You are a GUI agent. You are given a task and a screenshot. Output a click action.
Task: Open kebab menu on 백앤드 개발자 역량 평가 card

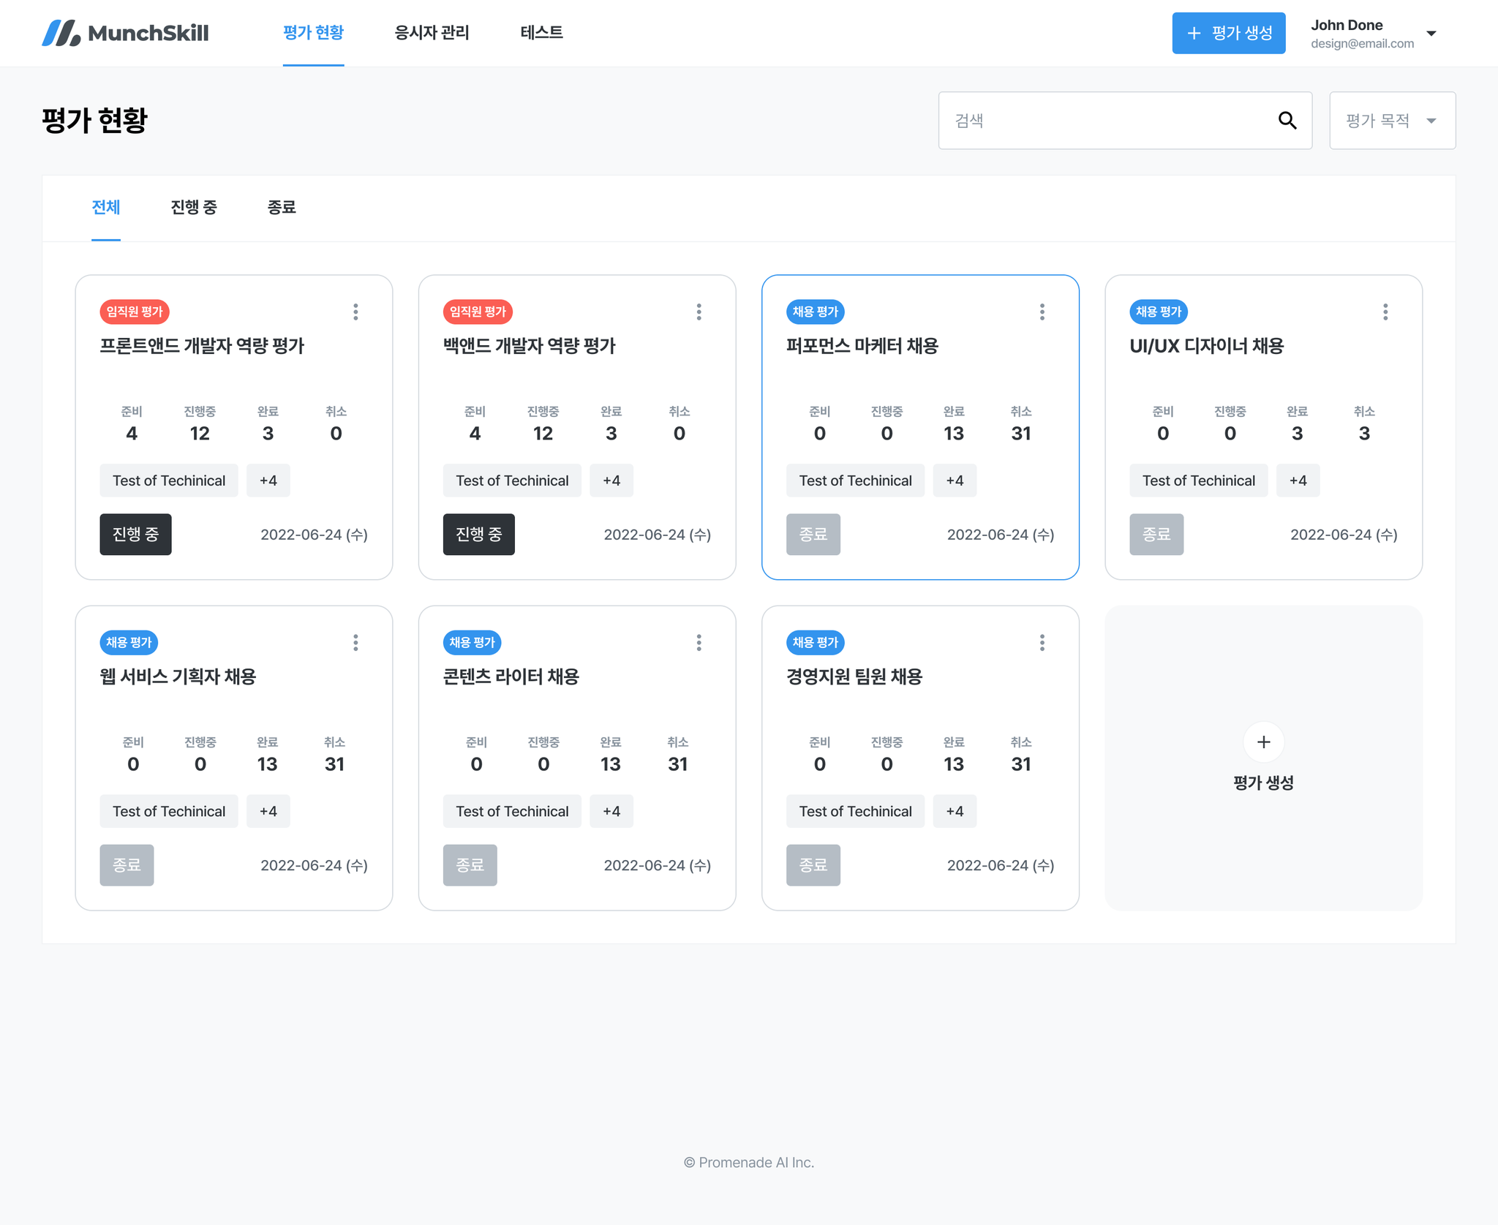click(x=699, y=312)
